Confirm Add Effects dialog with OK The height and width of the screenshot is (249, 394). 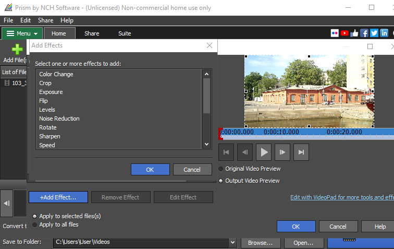point(150,170)
